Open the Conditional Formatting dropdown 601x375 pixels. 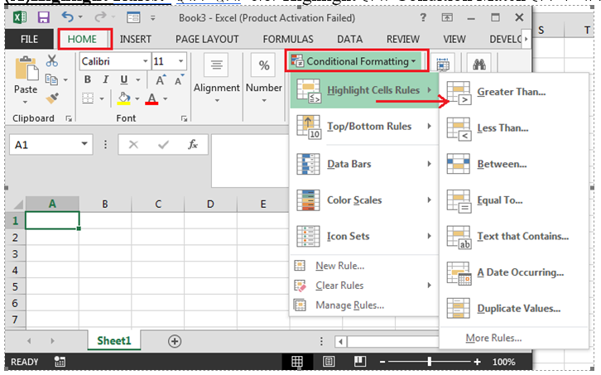pyautogui.click(x=357, y=61)
